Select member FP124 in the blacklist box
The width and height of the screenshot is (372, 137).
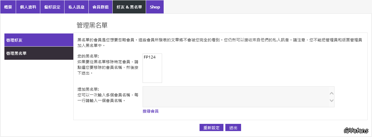pyautogui.click(x=150, y=57)
